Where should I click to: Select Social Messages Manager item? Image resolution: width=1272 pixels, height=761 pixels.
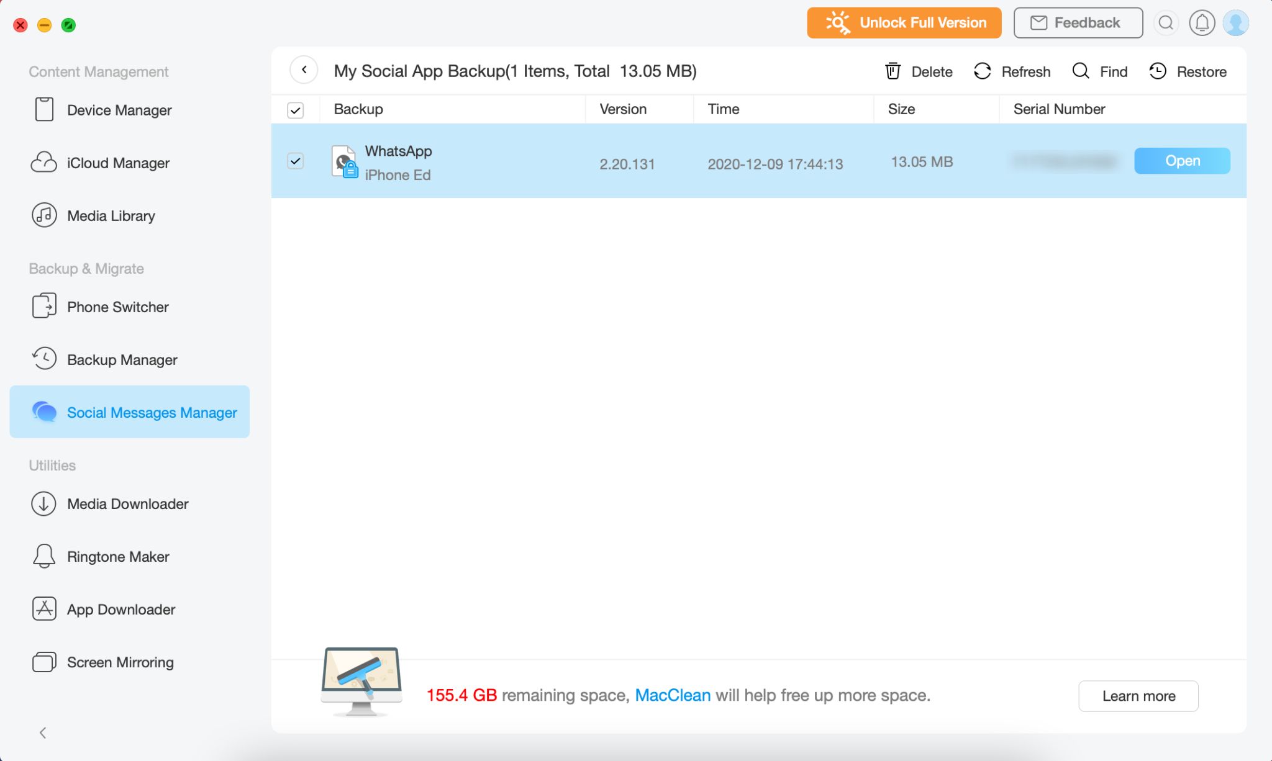point(130,412)
